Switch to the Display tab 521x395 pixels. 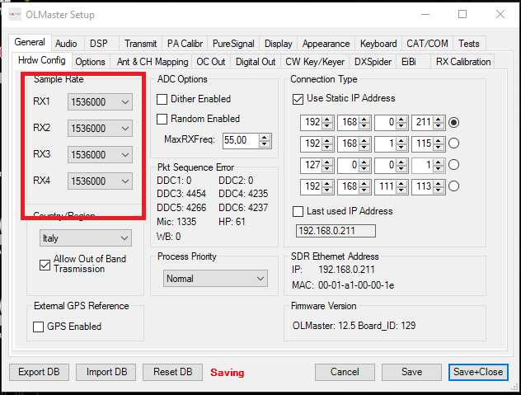(278, 44)
